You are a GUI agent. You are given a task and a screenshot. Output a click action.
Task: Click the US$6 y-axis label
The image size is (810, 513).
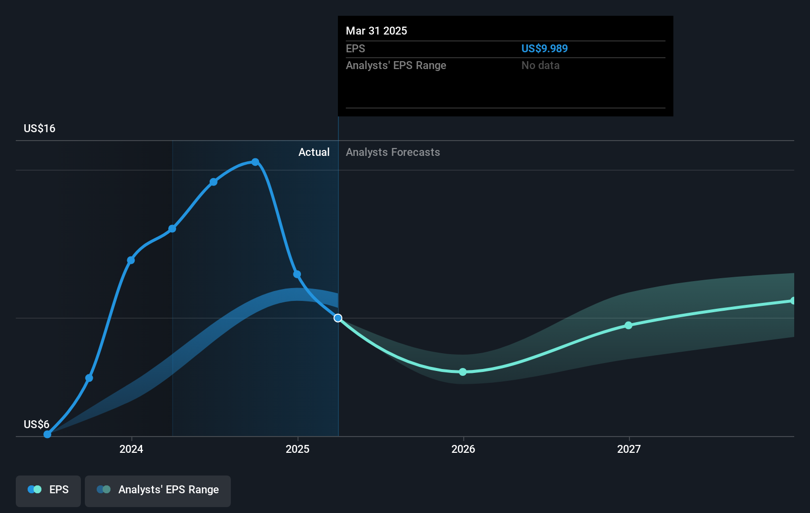tap(37, 424)
